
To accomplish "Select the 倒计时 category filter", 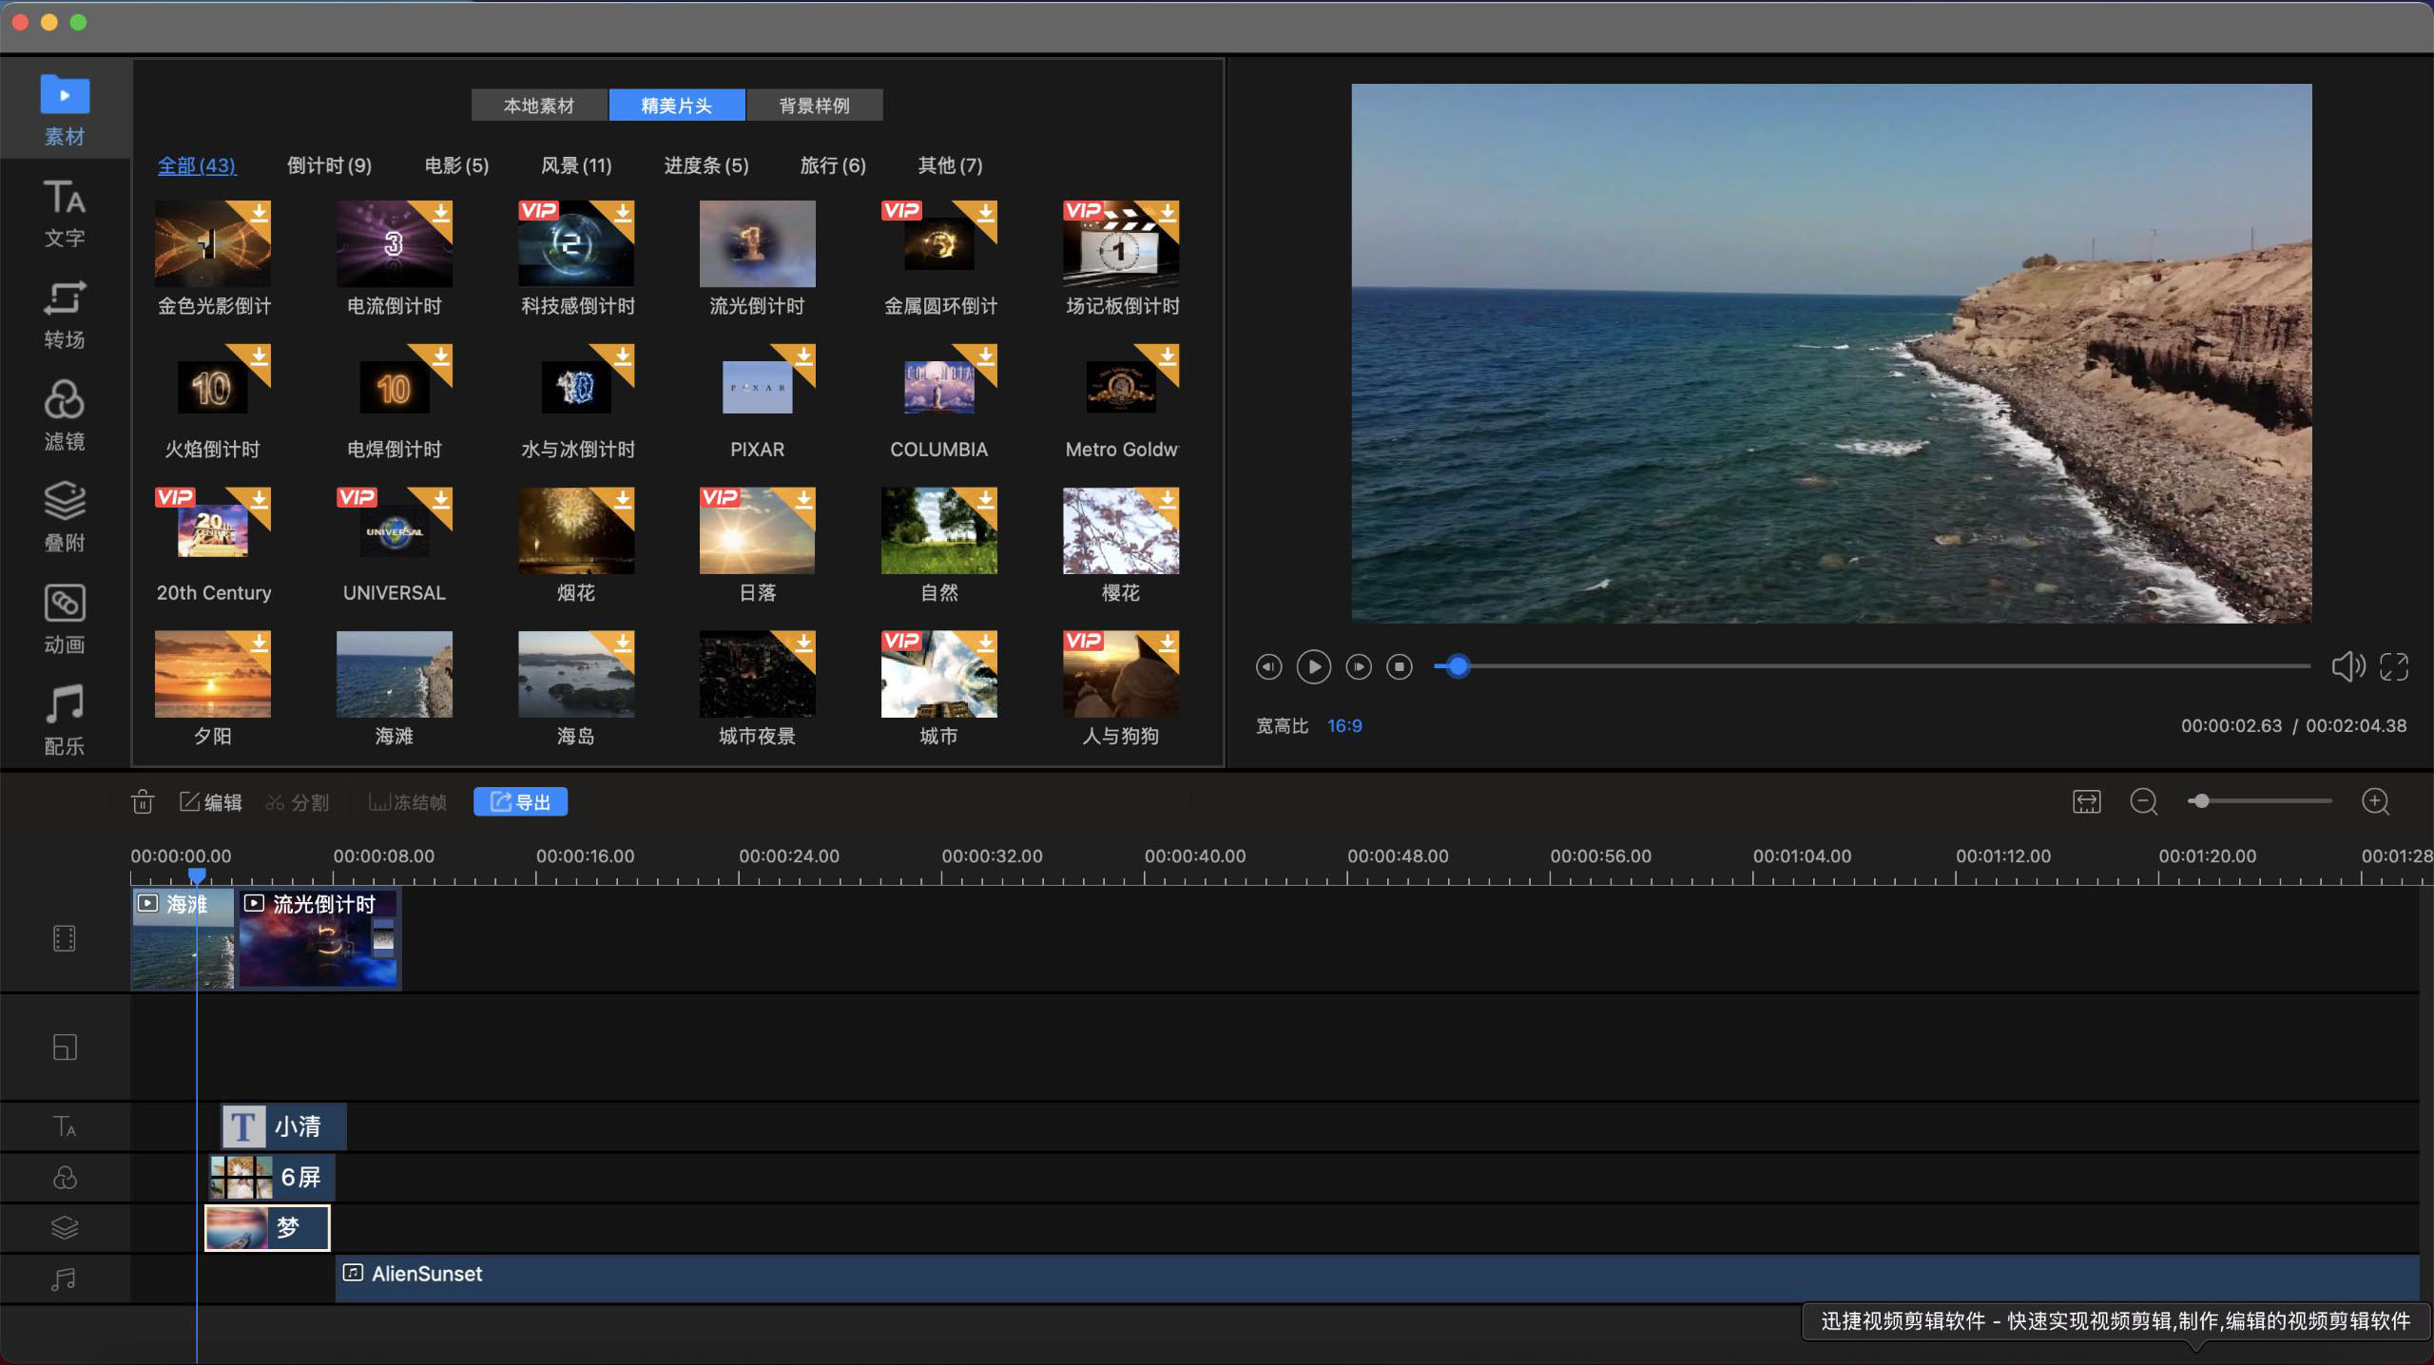I will point(329,165).
